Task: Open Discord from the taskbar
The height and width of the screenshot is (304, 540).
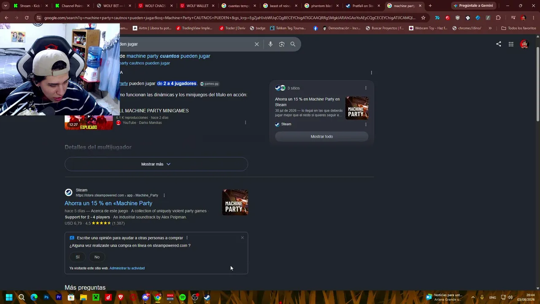Action: coord(146,297)
